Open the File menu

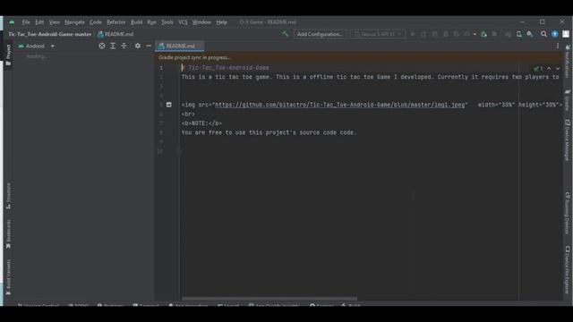click(26, 22)
